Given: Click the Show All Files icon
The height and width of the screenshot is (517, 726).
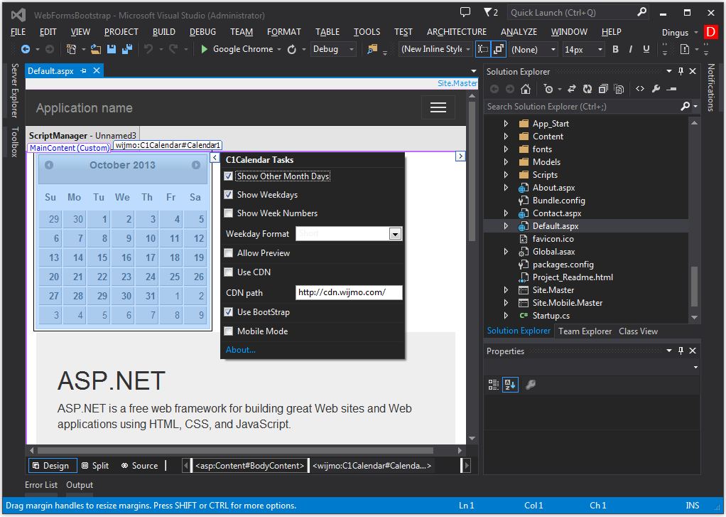Looking at the screenshot, I should [x=619, y=89].
